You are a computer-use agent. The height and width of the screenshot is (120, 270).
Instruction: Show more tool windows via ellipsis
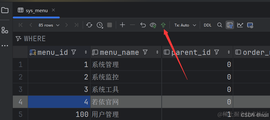point(5,46)
